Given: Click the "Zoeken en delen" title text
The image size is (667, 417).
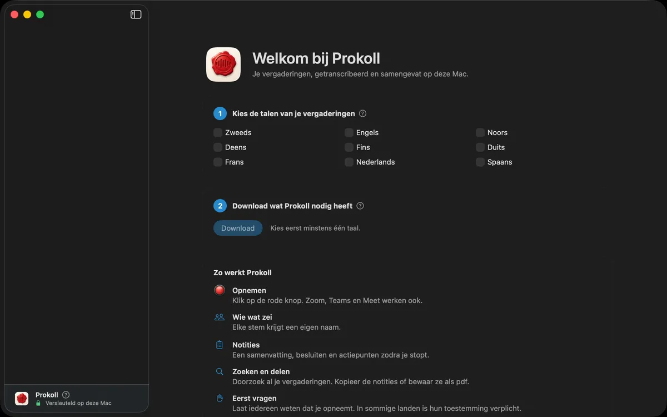Looking at the screenshot, I should (261, 371).
